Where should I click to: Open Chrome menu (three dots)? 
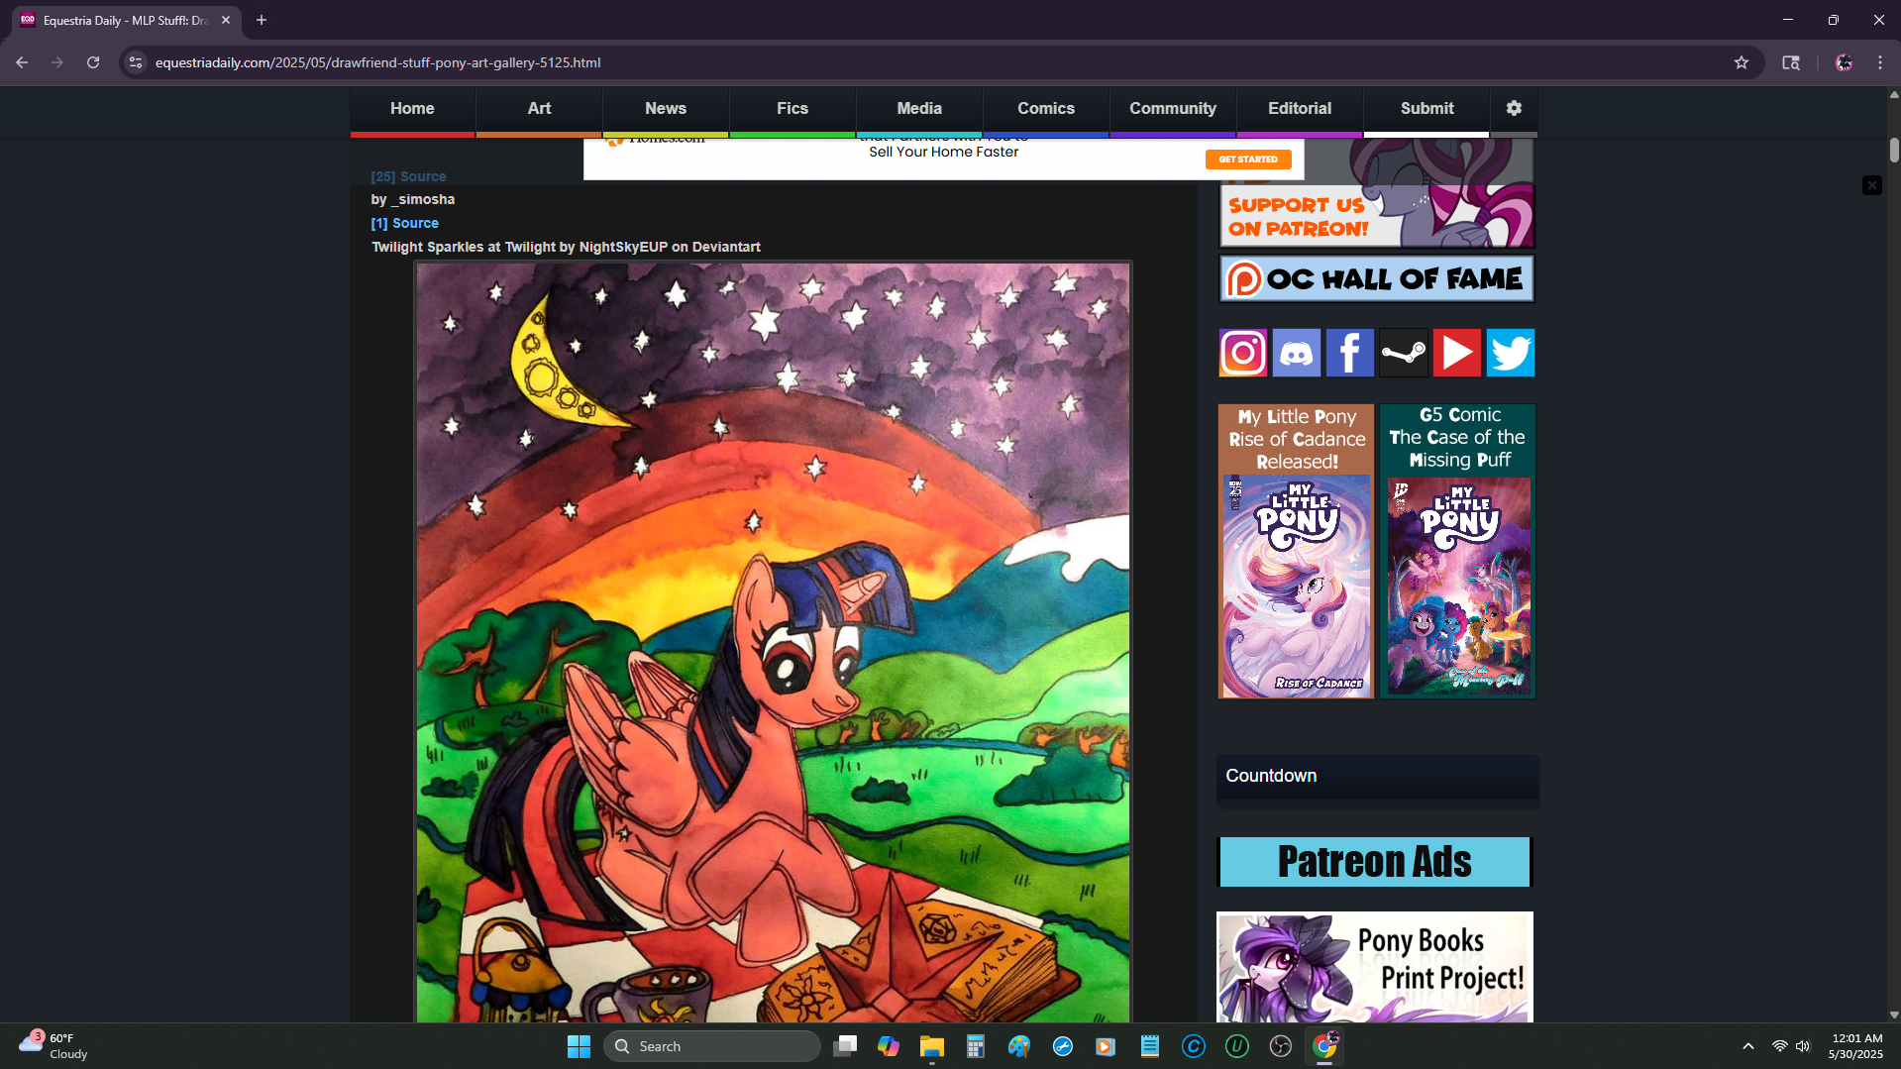point(1880,62)
